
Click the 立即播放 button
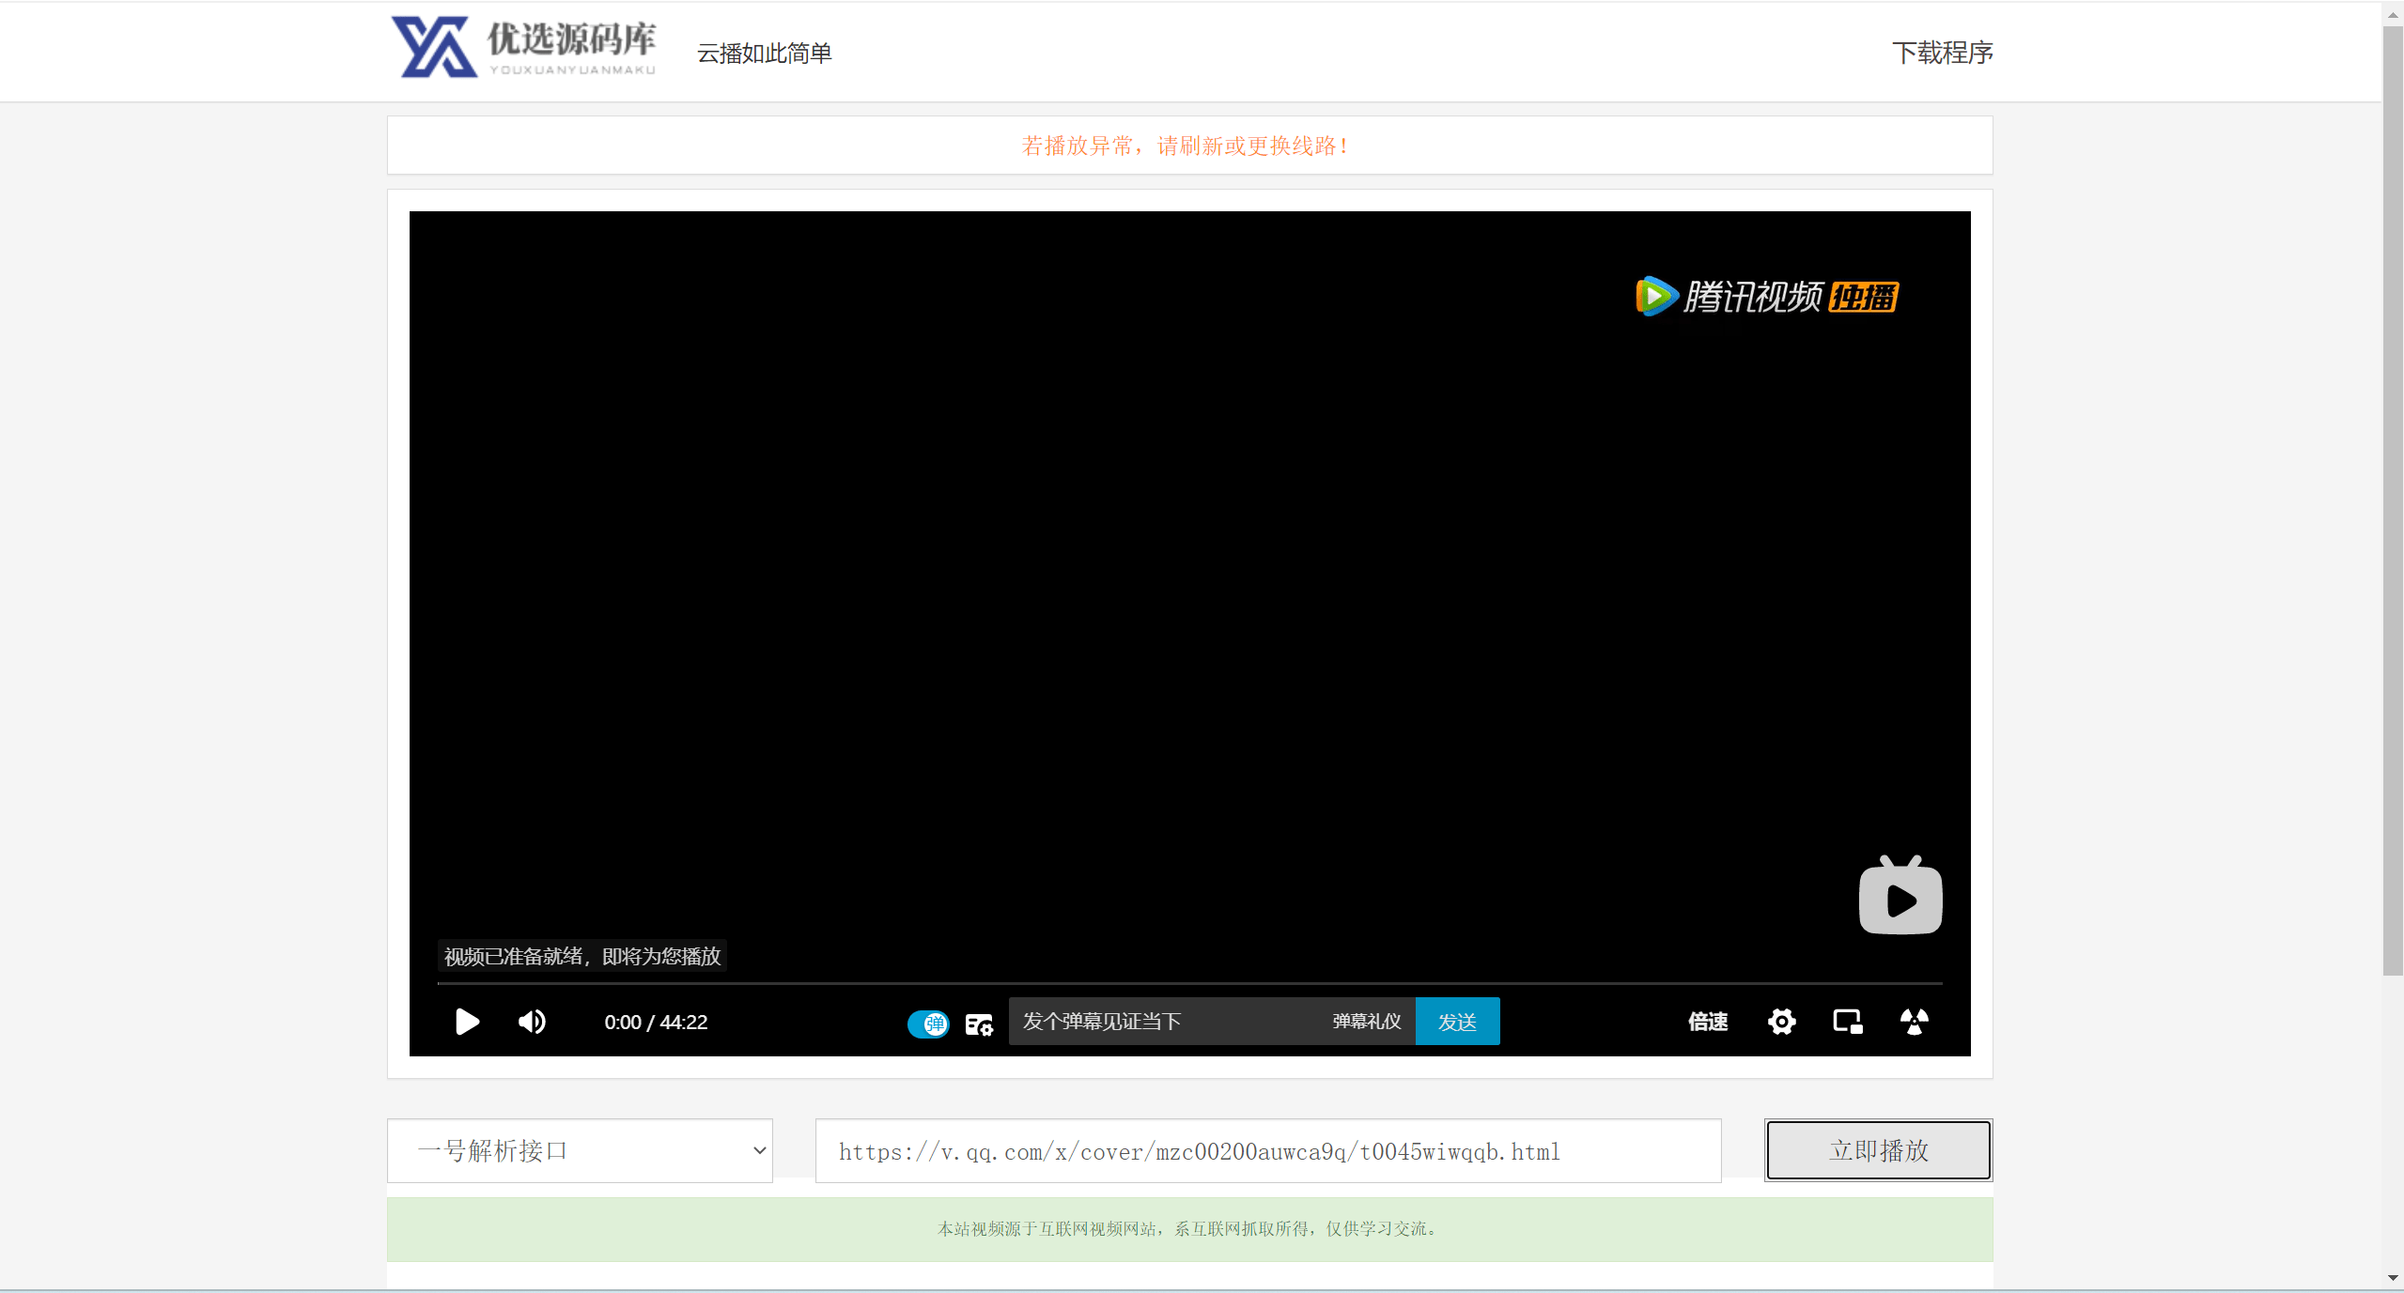1879,1150
